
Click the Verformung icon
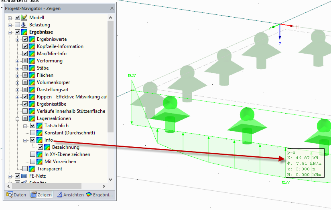(32, 61)
